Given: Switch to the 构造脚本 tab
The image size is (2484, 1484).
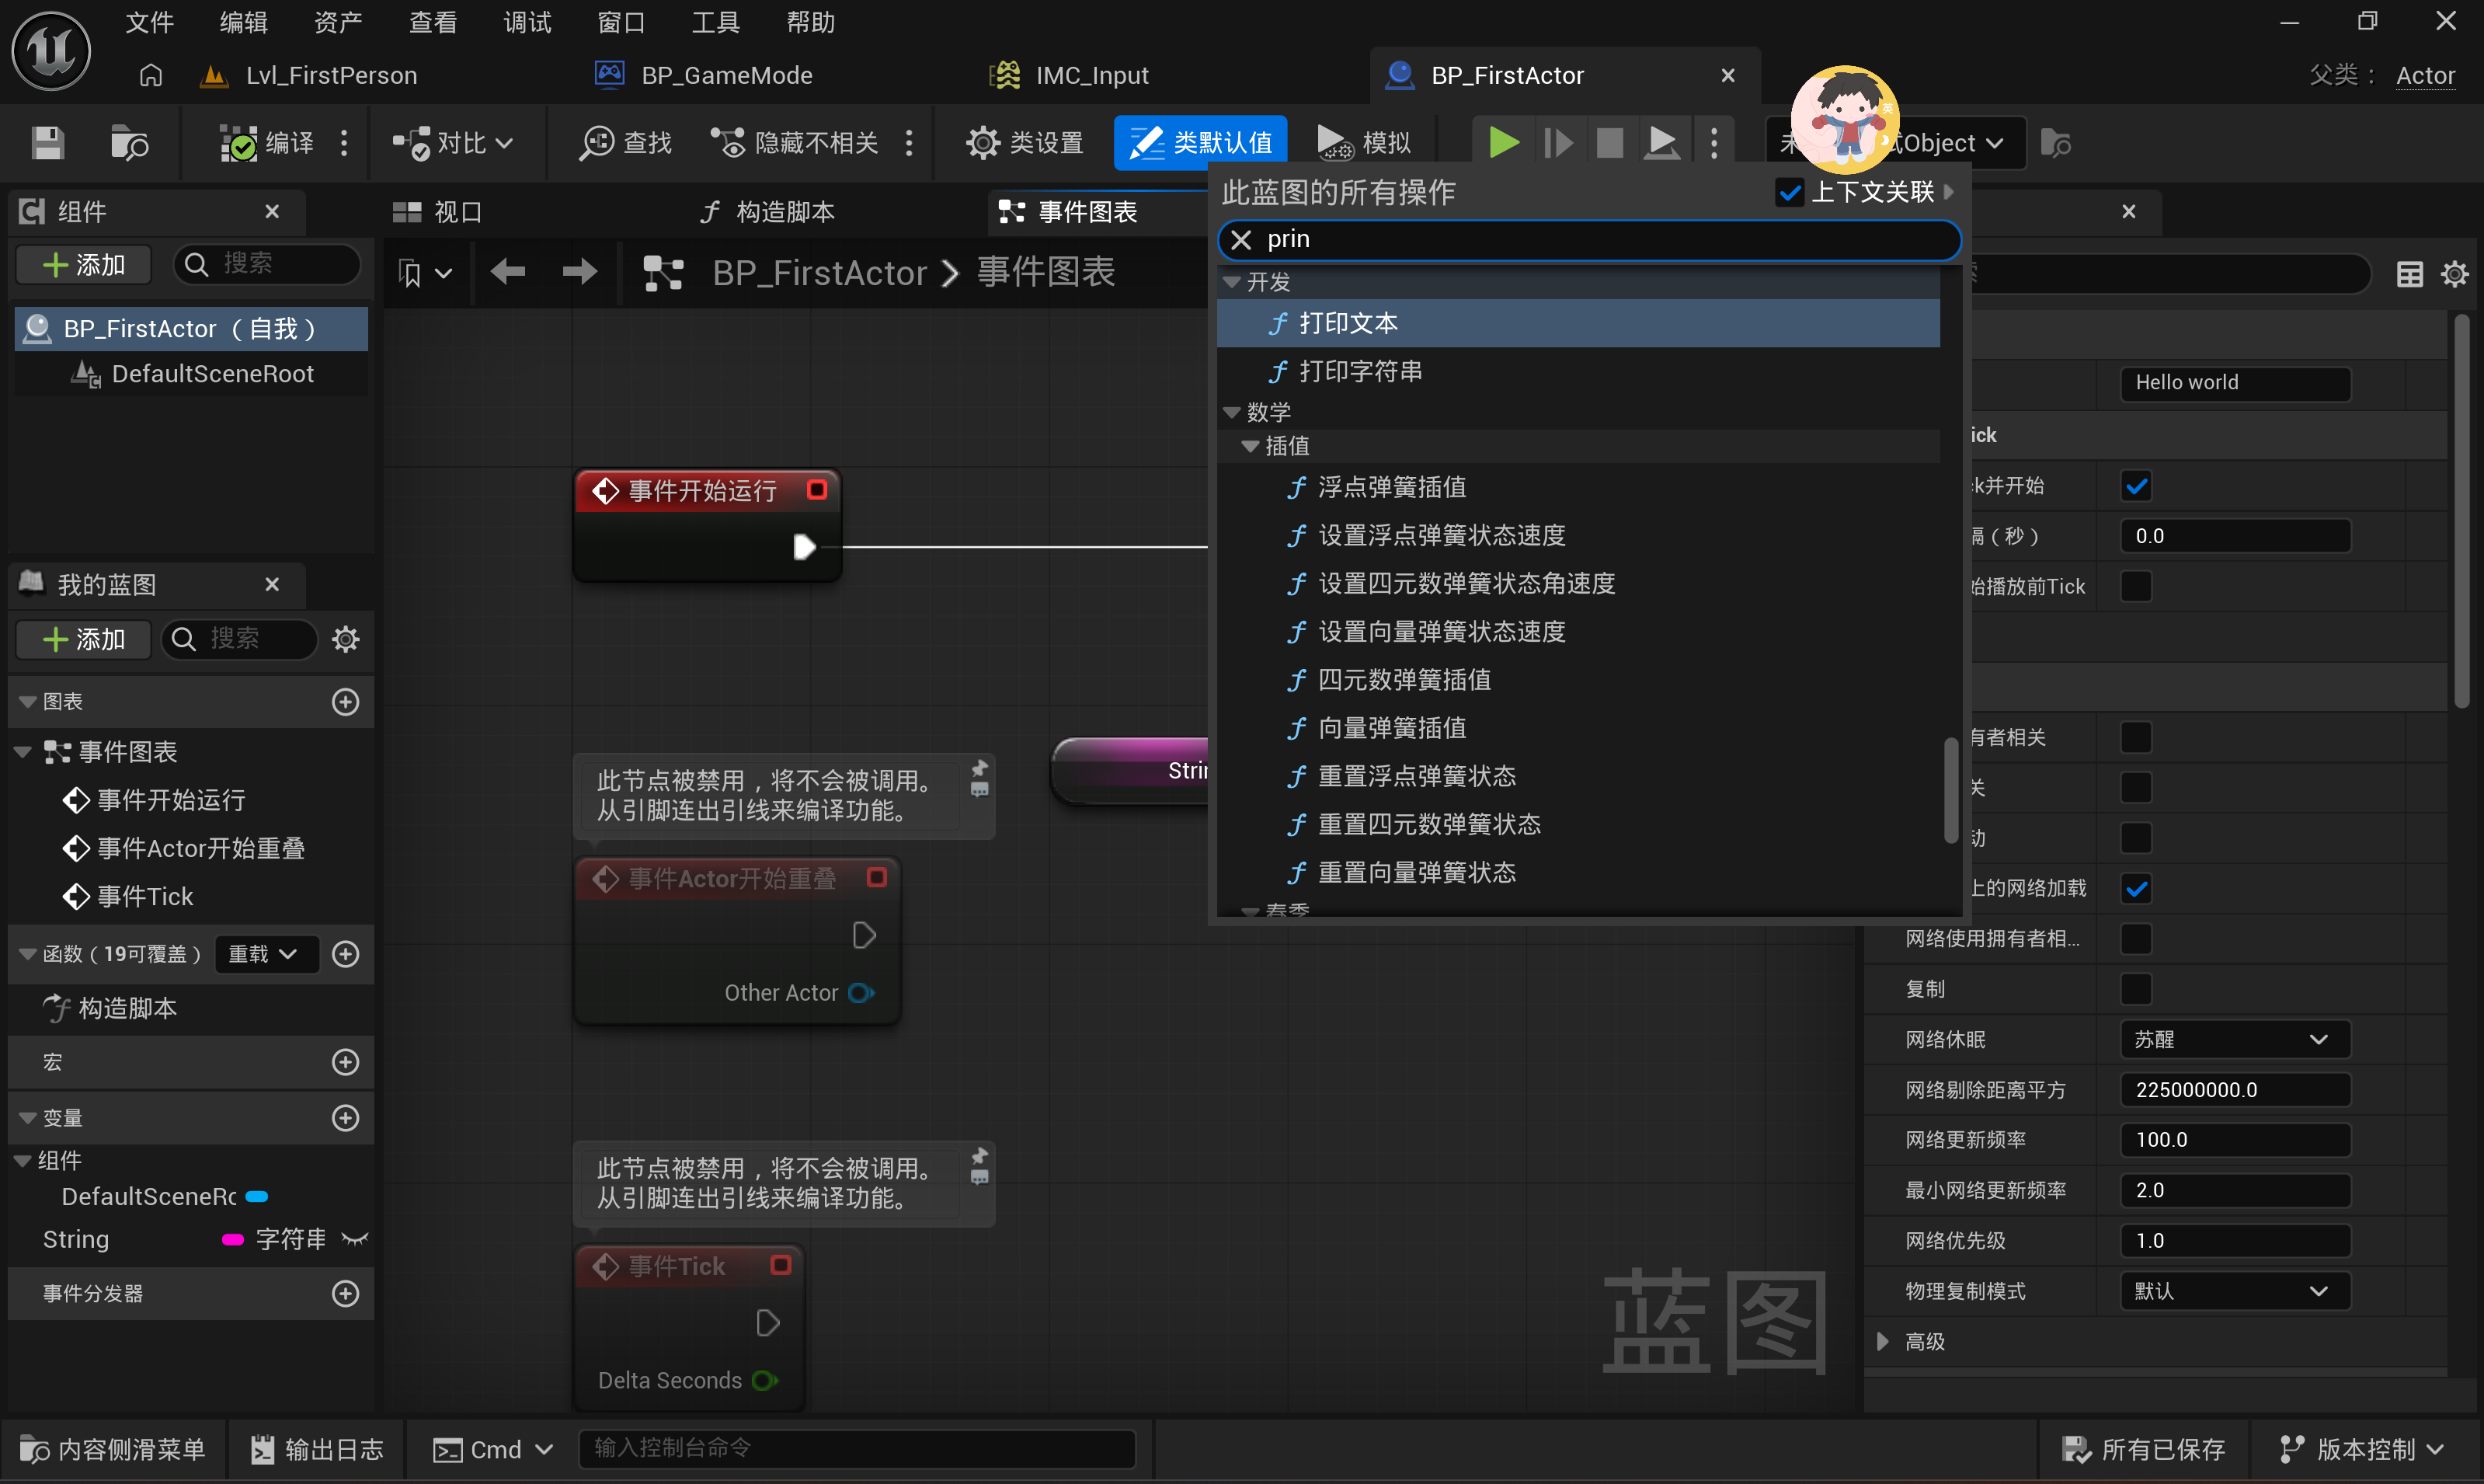Looking at the screenshot, I should pyautogui.click(x=767, y=212).
